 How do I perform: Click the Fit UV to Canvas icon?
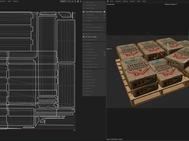[x=83, y=37]
